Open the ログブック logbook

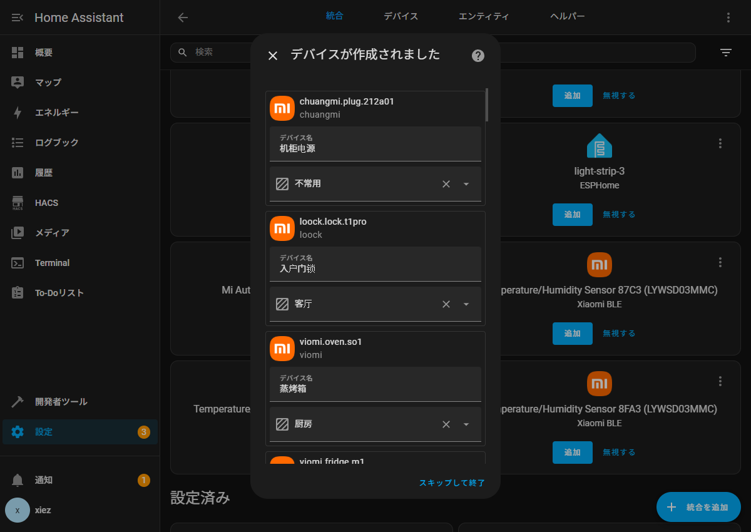(x=80, y=143)
